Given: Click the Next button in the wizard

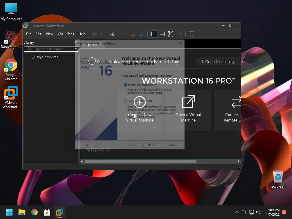Looking at the screenshot, I should (x=152, y=145).
